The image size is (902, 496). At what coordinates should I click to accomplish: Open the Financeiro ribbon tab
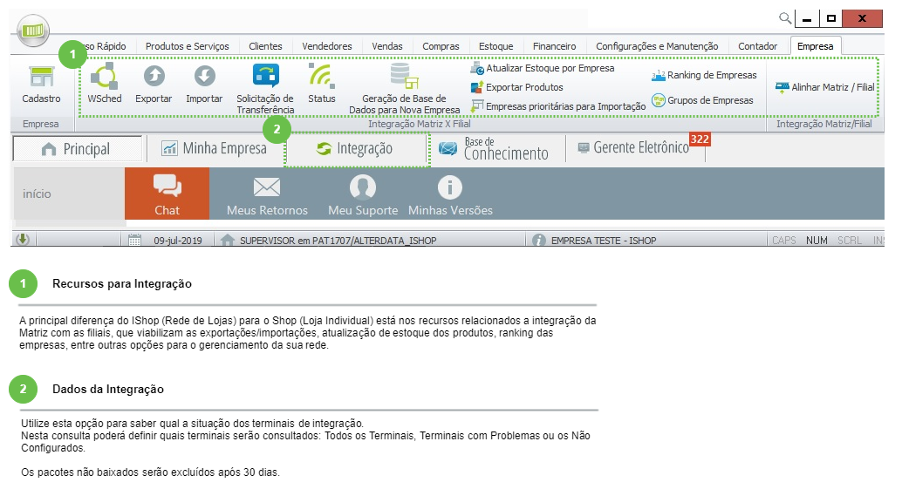[x=554, y=46]
